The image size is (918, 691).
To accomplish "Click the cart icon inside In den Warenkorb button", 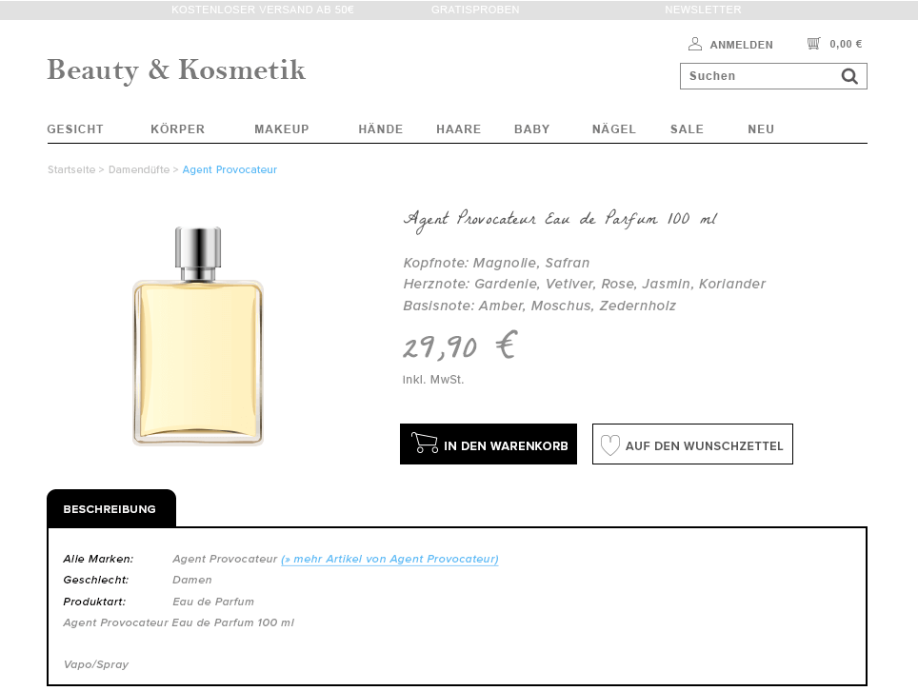I will (425, 443).
